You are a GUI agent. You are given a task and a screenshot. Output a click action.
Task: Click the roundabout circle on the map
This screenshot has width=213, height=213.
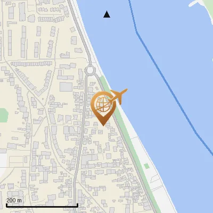click(90, 70)
